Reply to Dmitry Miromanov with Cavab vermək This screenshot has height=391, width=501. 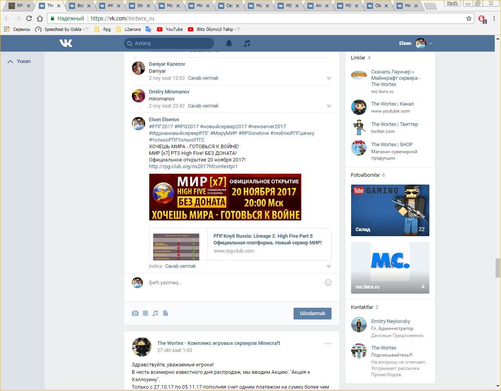pyautogui.click(x=203, y=106)
